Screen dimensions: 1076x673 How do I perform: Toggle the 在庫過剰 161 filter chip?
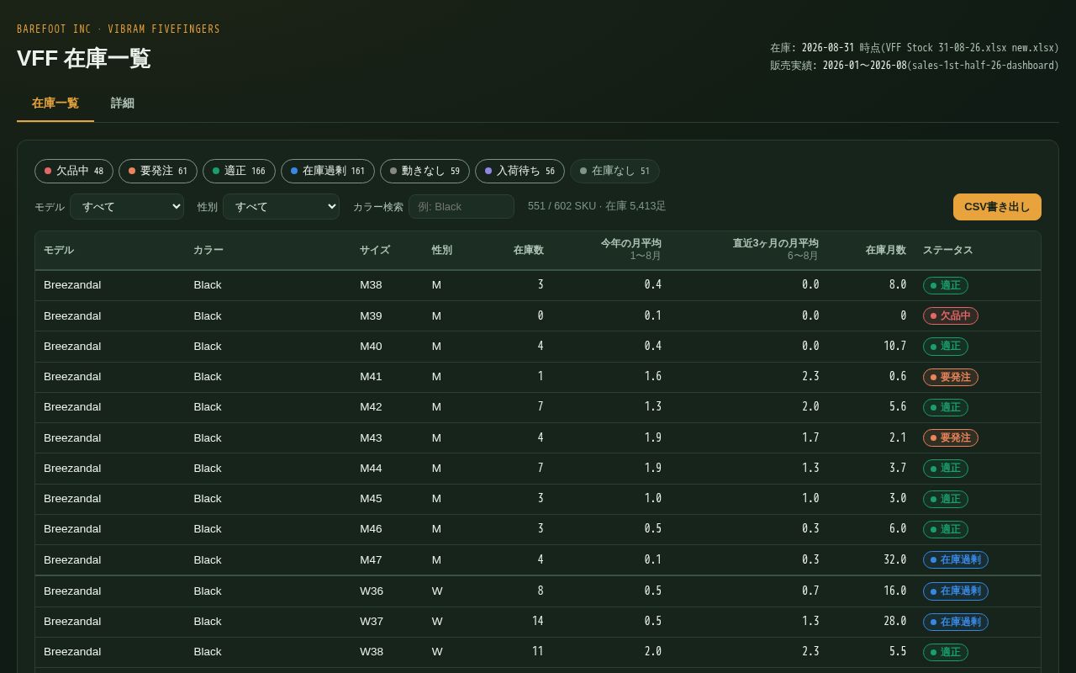click(x=328, y=171)
